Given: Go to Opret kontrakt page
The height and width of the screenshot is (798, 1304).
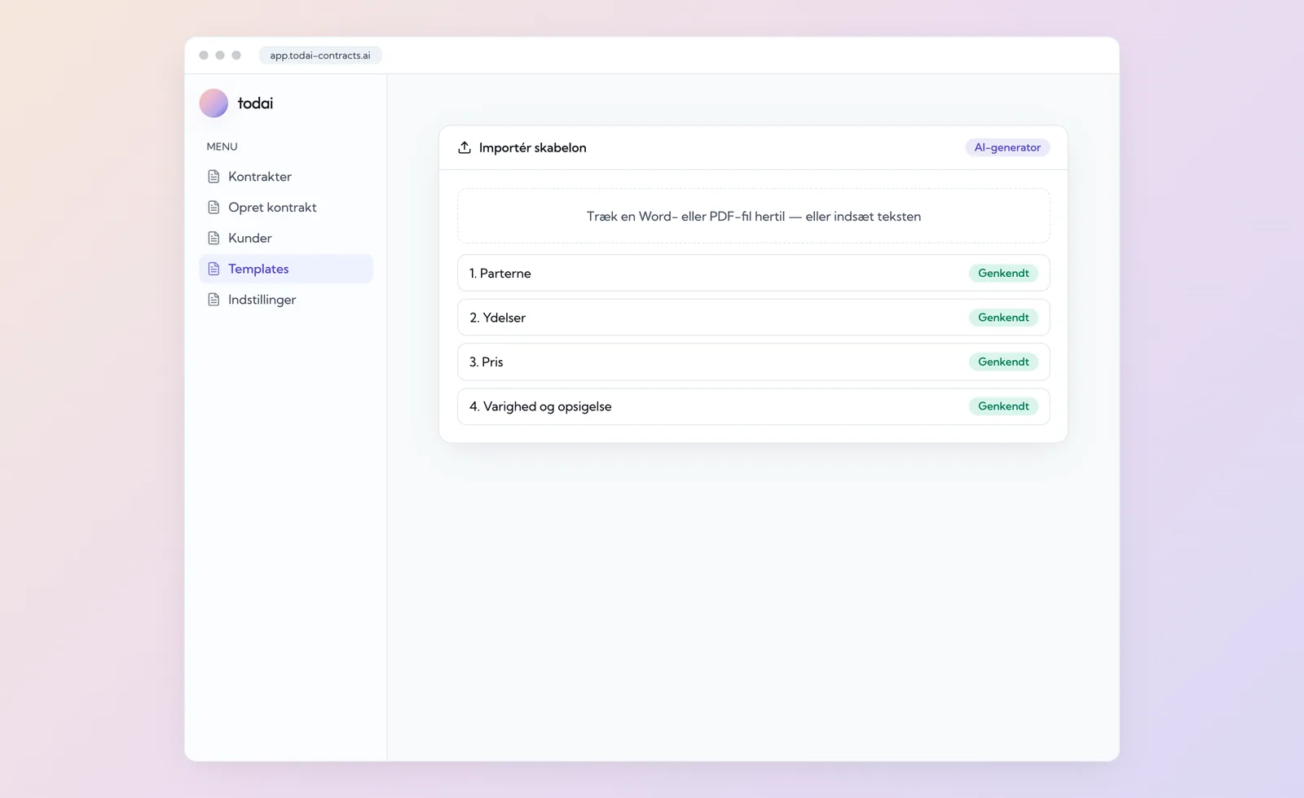Looking at the screenshot, I should point(286,208).
